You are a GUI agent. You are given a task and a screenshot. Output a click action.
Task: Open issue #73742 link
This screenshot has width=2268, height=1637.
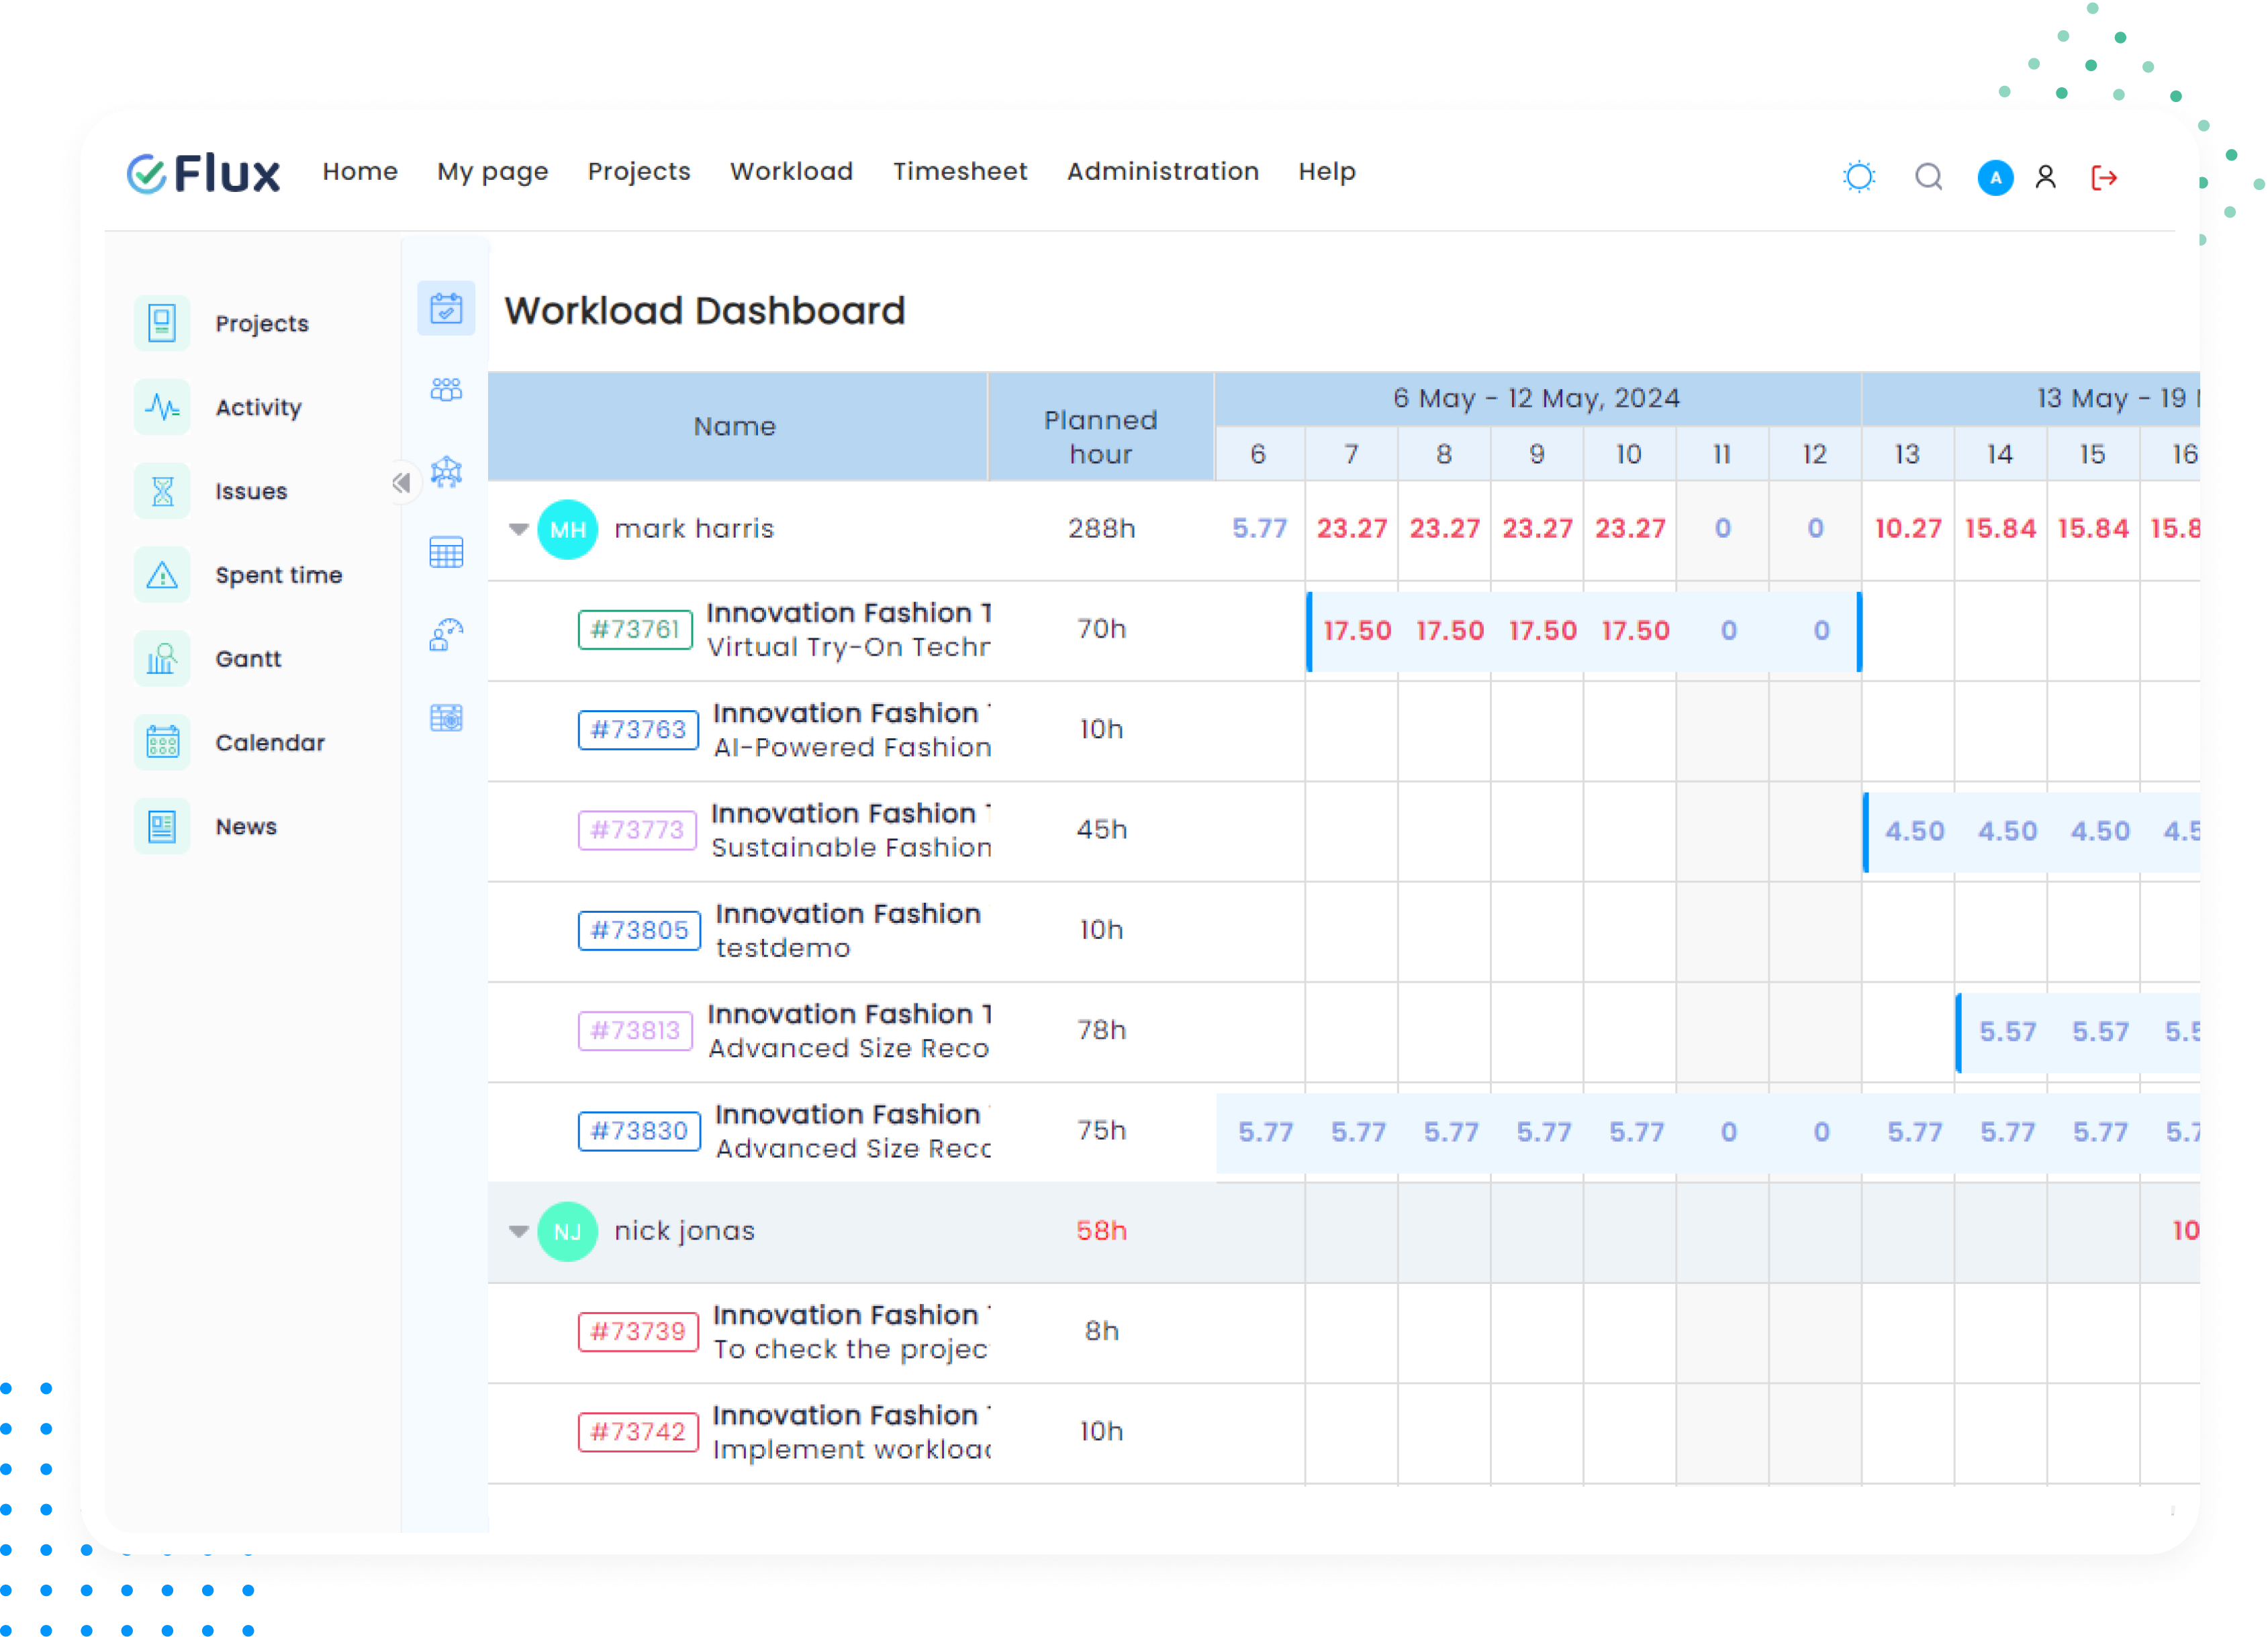[x=637, y=1432]
